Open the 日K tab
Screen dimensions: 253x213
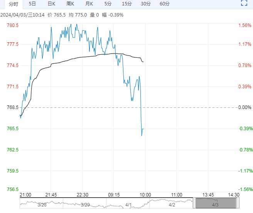(x=51, y=4)
